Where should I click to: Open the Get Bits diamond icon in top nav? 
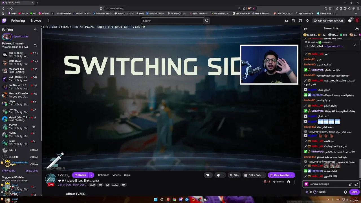pos(307,21)
